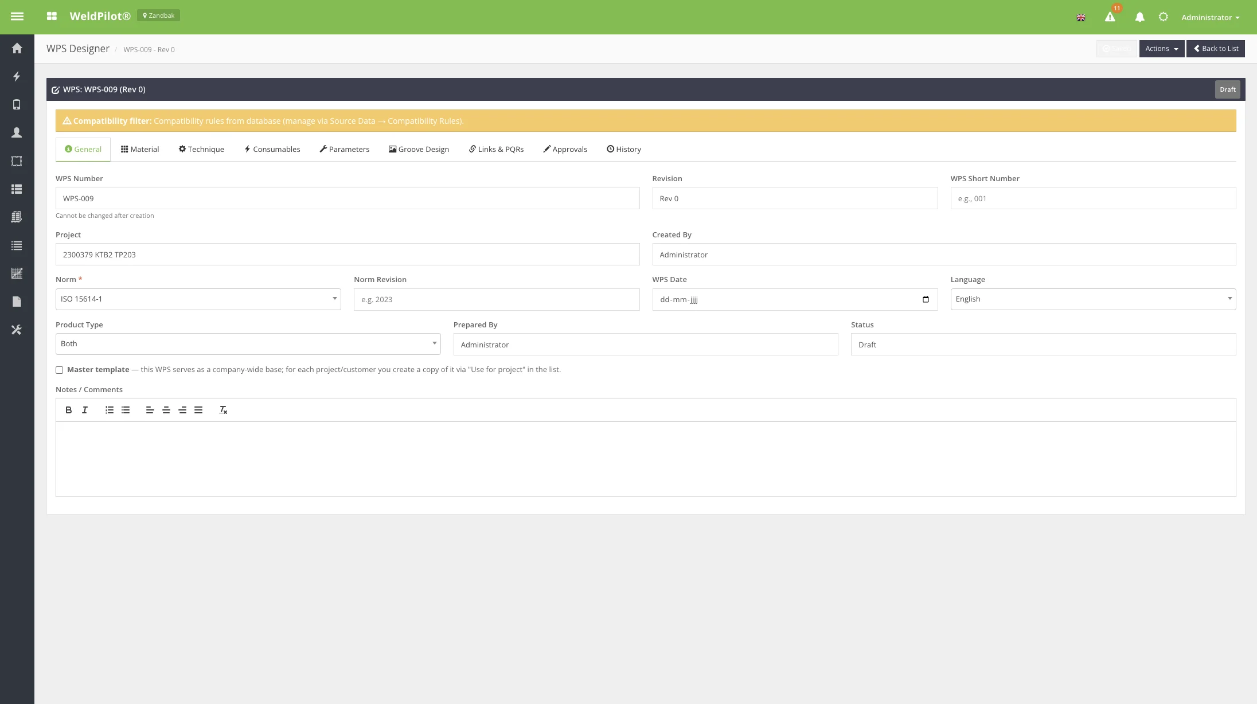
Task: Click the WPS Number field
Action: click(x=348, y=198)
